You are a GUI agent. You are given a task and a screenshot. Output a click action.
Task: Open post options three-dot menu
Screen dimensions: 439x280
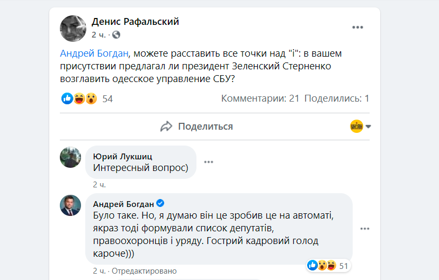click(x=359, y=27)
